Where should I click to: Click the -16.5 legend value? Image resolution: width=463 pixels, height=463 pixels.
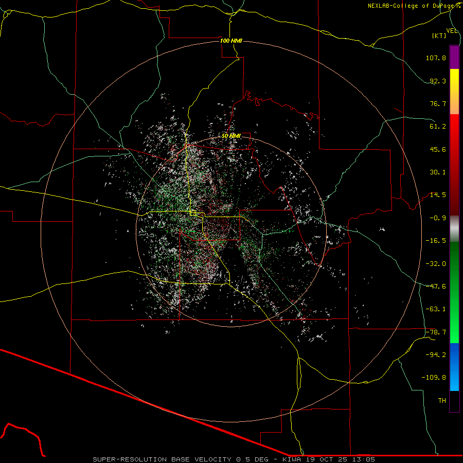(x=436, y=241)
